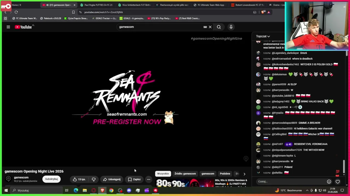Open the weather widget showing 15°C Bezchmurnie
The height and width of the screenshot is (196, 350).
(x=288, y=191)
